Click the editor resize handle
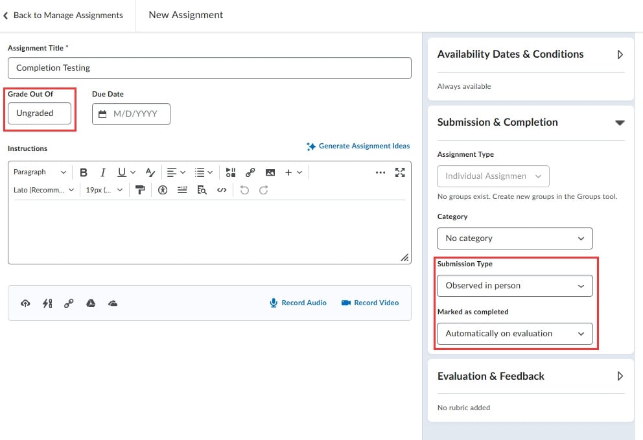 (404, 257)
